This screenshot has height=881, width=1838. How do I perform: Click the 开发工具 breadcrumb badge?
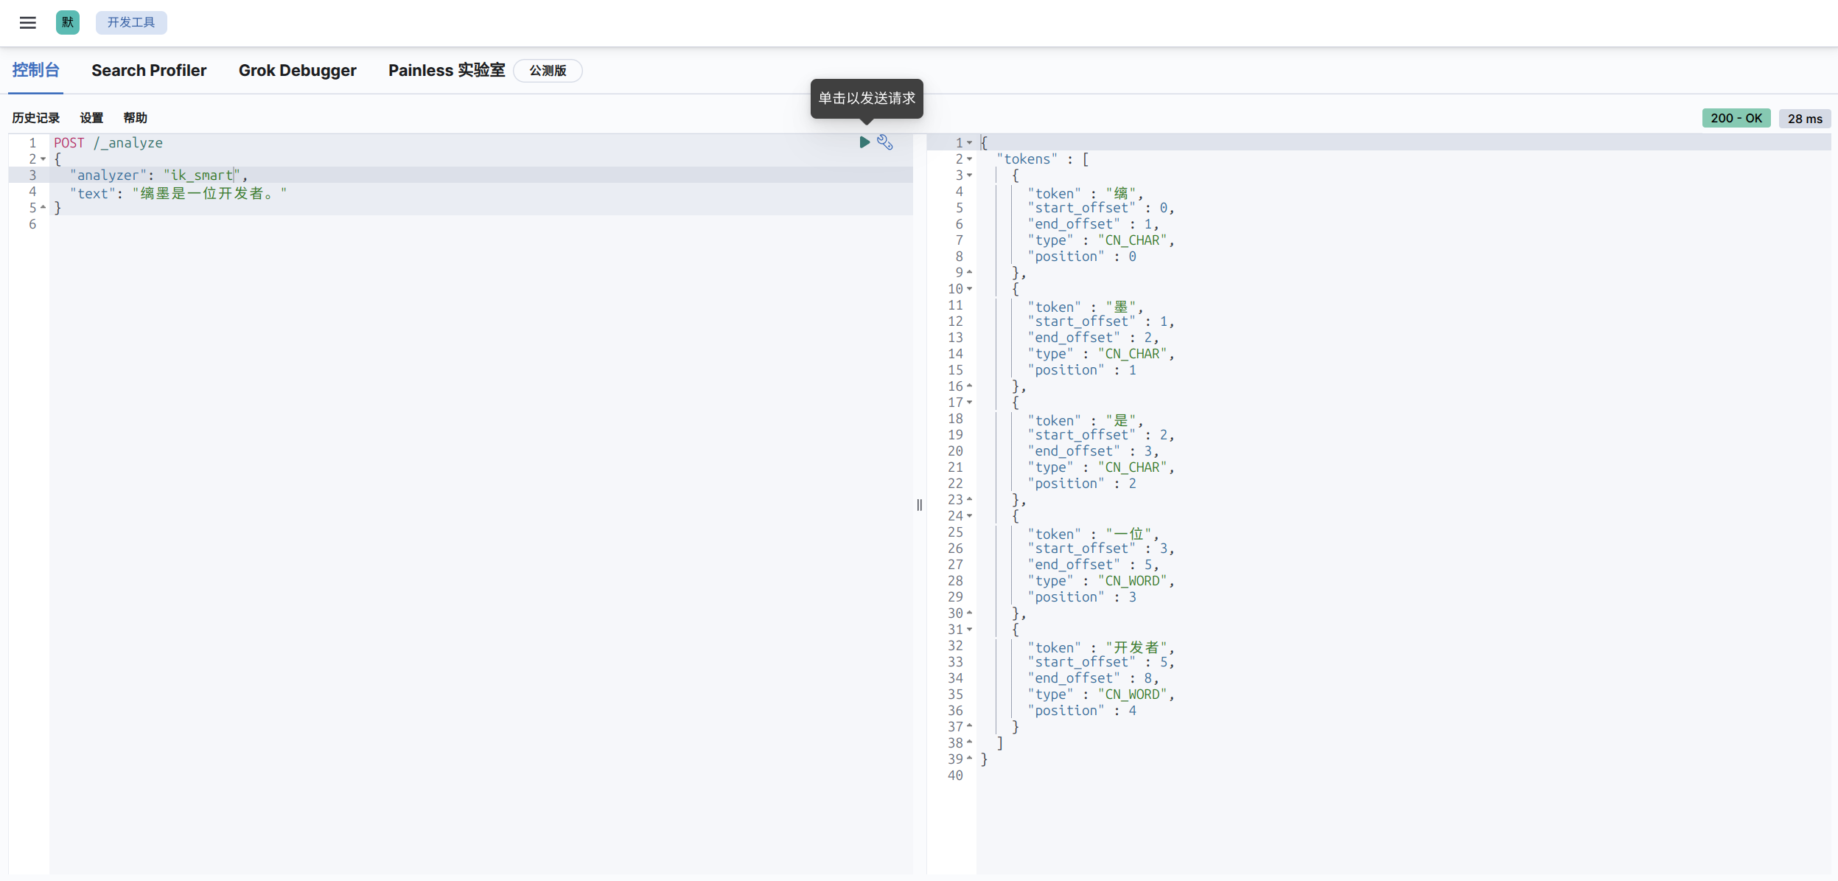131,22
